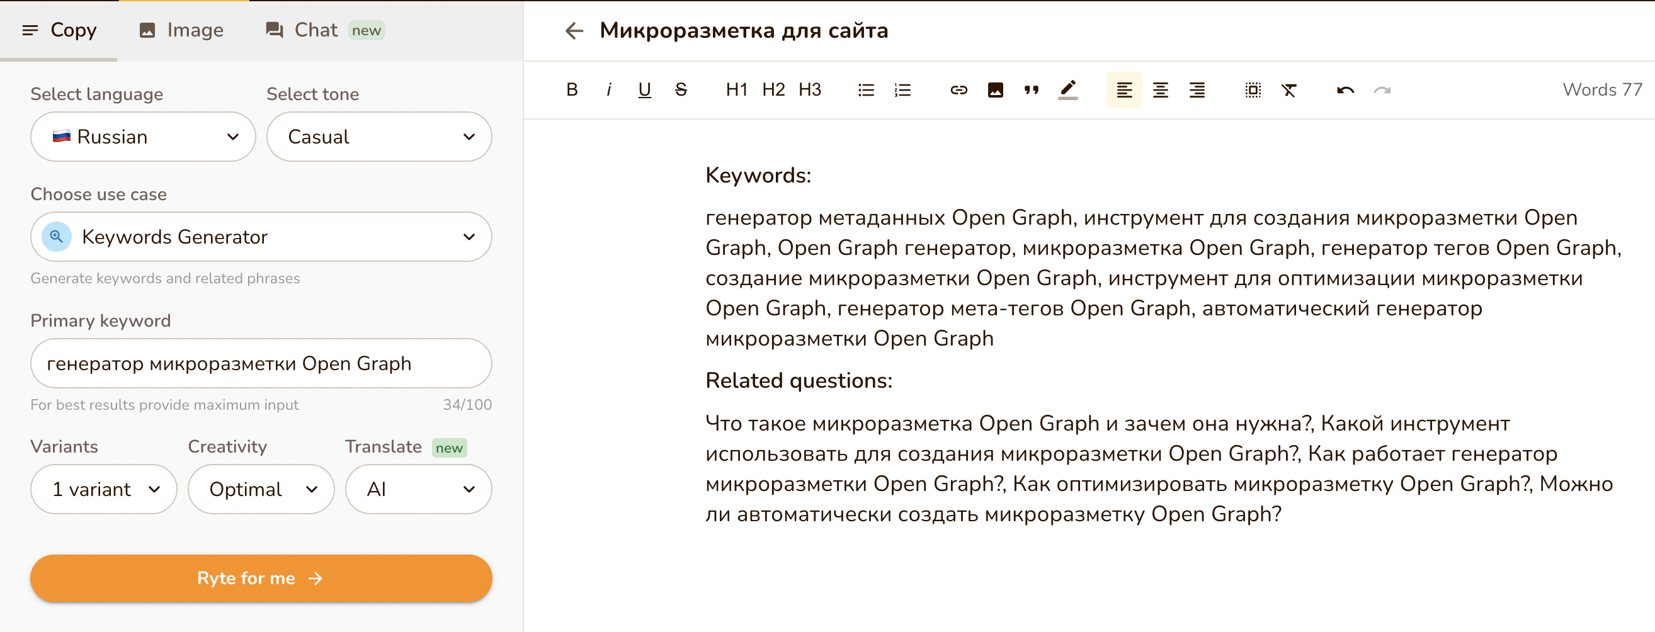Viewport: 1655px width, 632px height.
Task: Open the Creativity dropdown
Action: 260,488
